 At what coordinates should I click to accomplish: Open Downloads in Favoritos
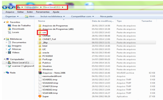[18, 29]
